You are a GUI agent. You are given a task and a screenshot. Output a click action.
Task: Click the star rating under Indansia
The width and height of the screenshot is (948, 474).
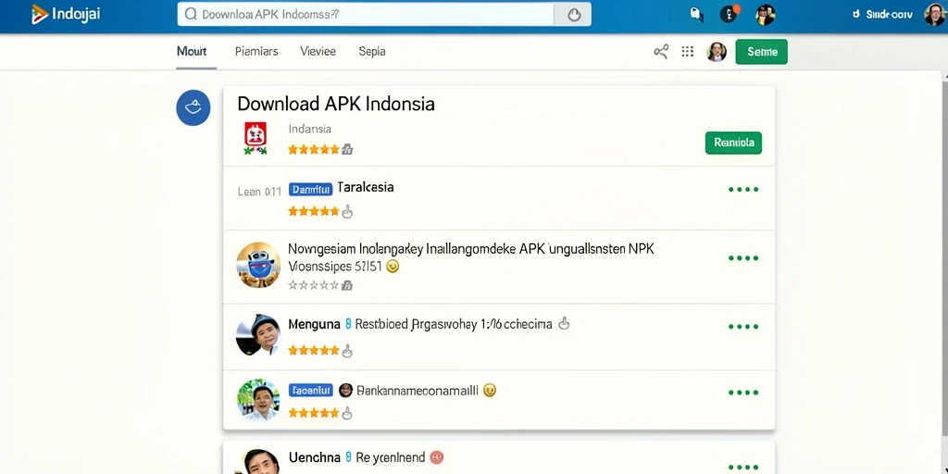point(313,149)
